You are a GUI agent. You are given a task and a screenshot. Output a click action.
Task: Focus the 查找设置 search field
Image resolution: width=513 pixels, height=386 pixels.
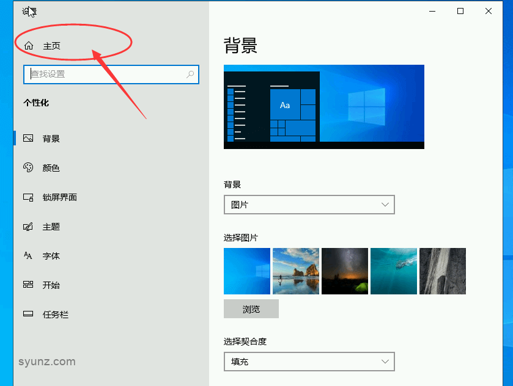coord(111,74)
